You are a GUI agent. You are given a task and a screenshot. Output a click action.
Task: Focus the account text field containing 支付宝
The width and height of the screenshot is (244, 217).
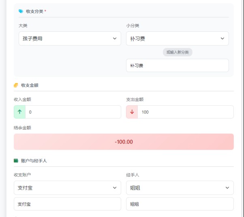pos(67,204)
